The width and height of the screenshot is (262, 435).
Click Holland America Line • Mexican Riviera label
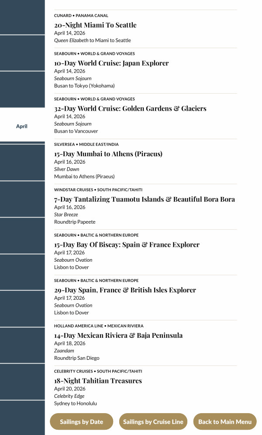coord(99,326)
